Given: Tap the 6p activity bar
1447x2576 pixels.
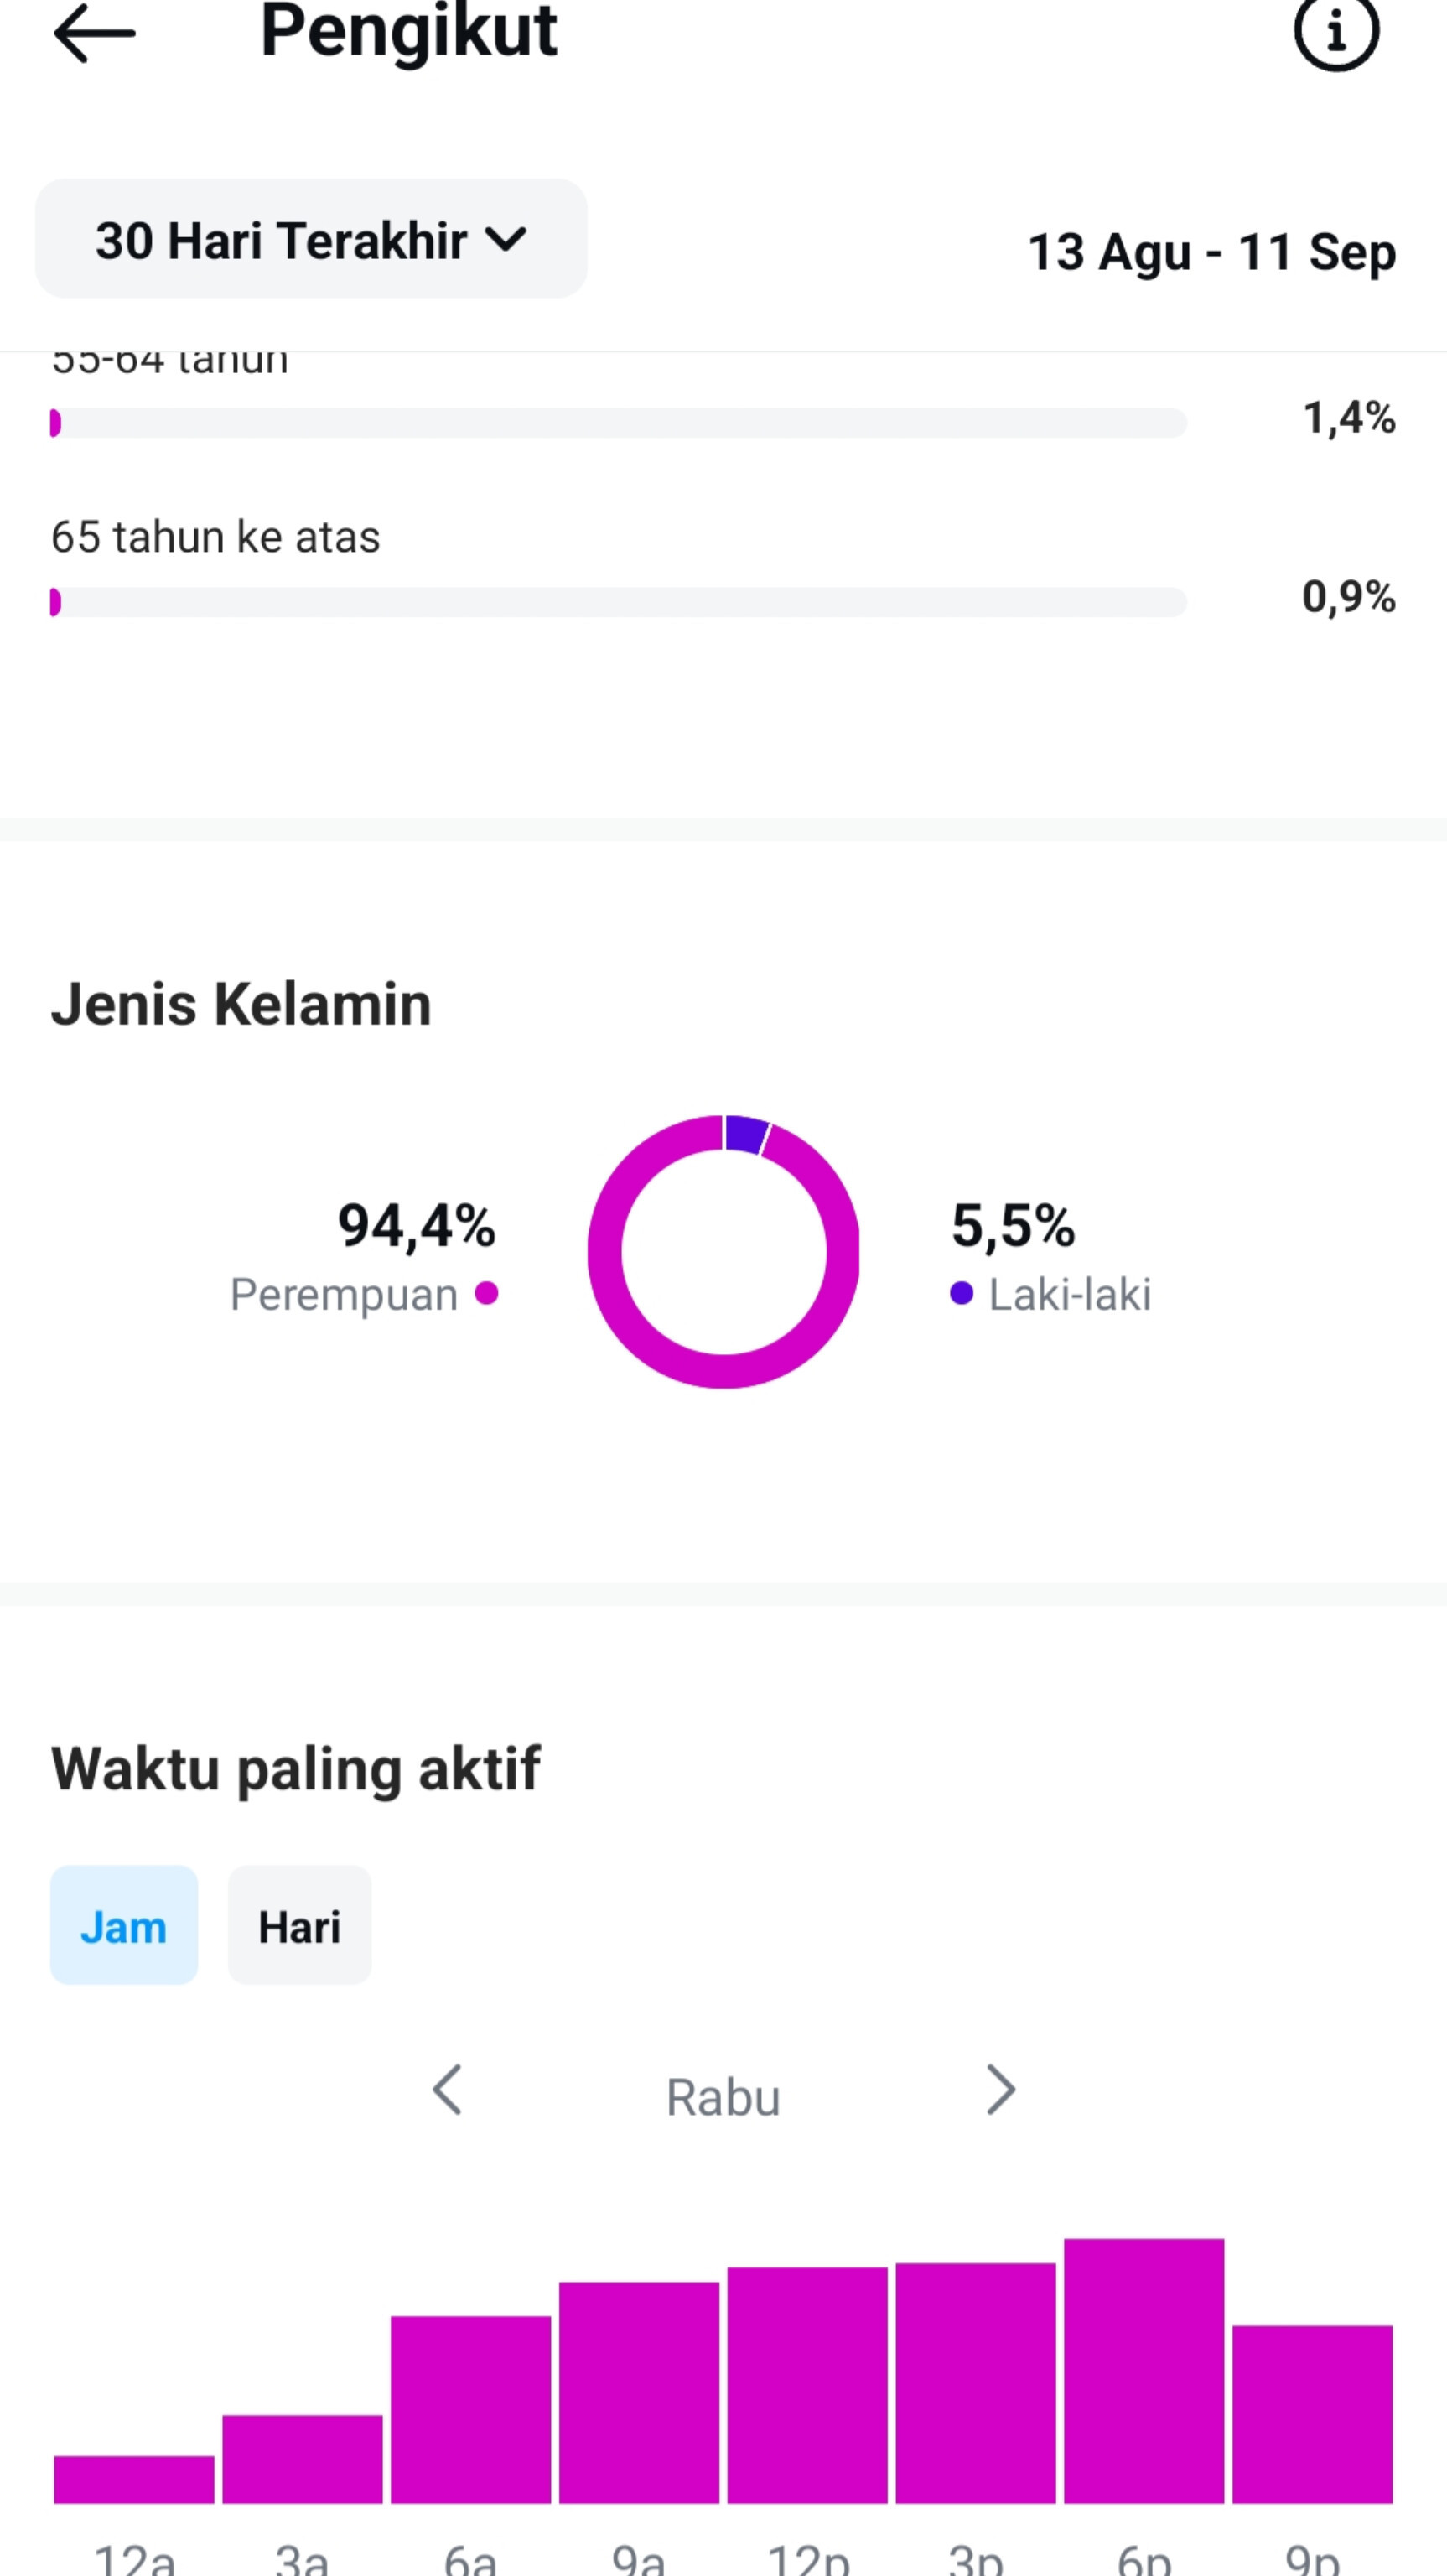Looking at the screenshot, I should [1144, 2371].
